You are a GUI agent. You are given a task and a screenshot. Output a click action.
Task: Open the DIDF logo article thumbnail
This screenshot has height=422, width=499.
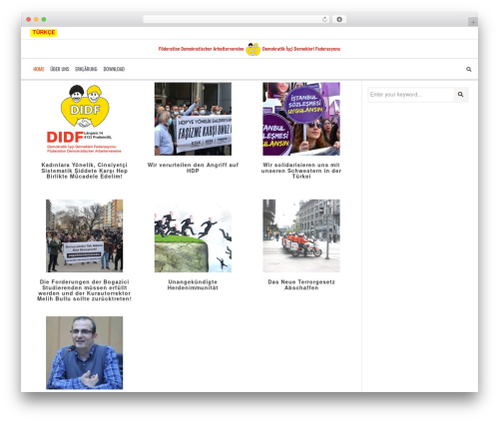[85, 119]
